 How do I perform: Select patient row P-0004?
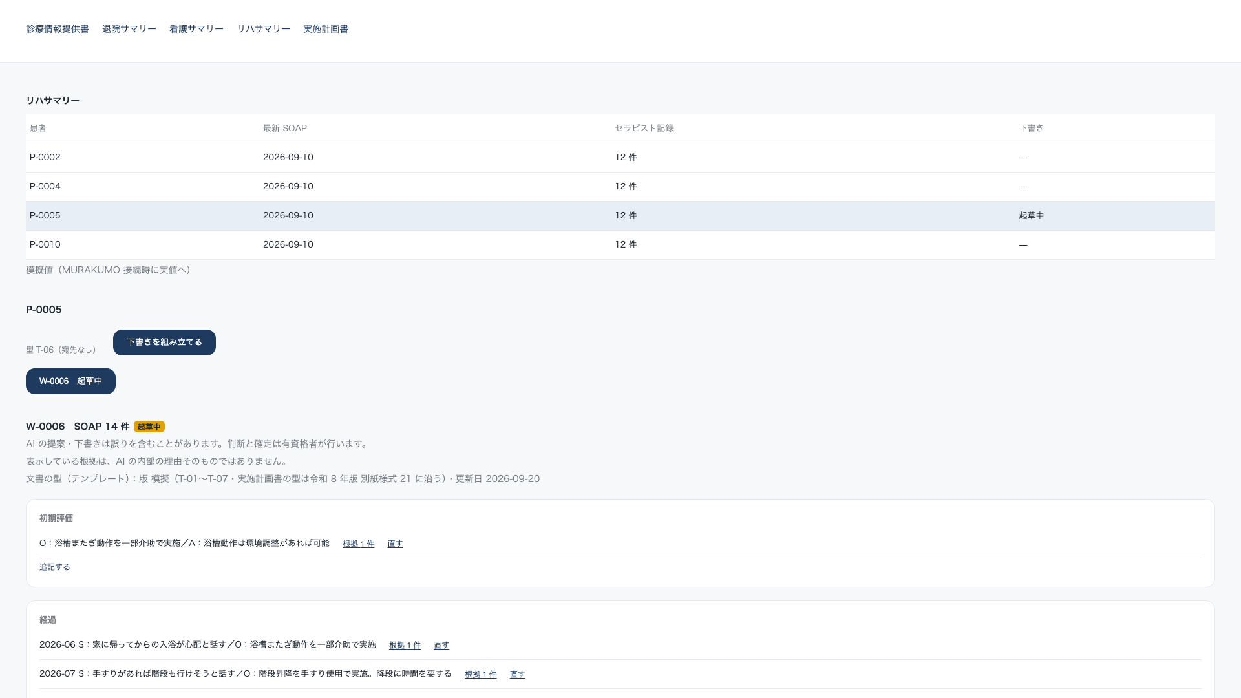(x=620, y=187)
